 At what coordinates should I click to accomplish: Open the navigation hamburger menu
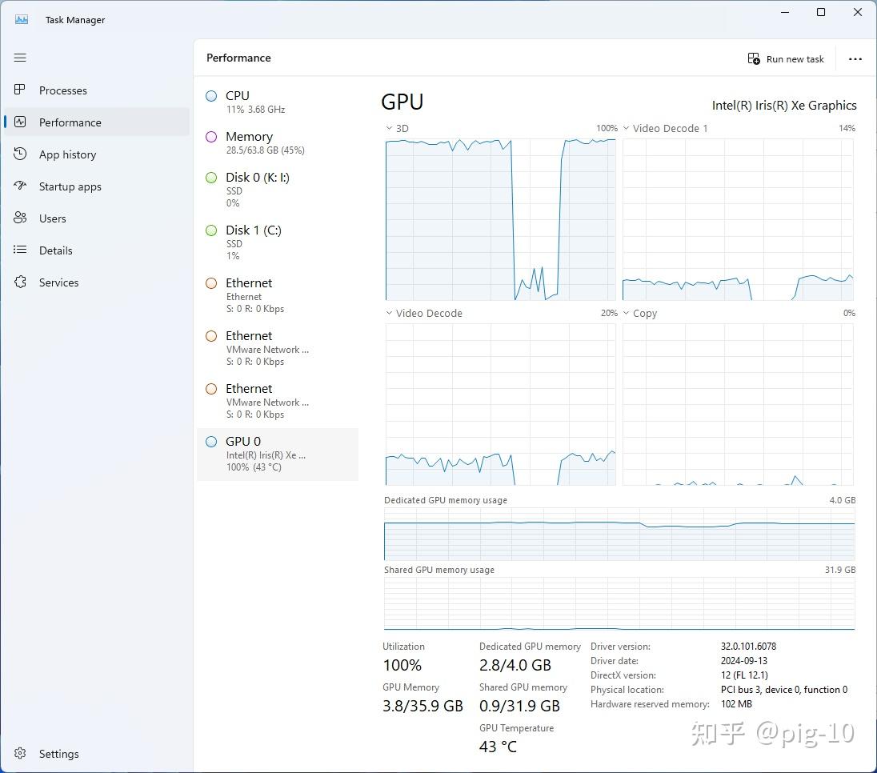pyautogui.click(x=20, y=58)
